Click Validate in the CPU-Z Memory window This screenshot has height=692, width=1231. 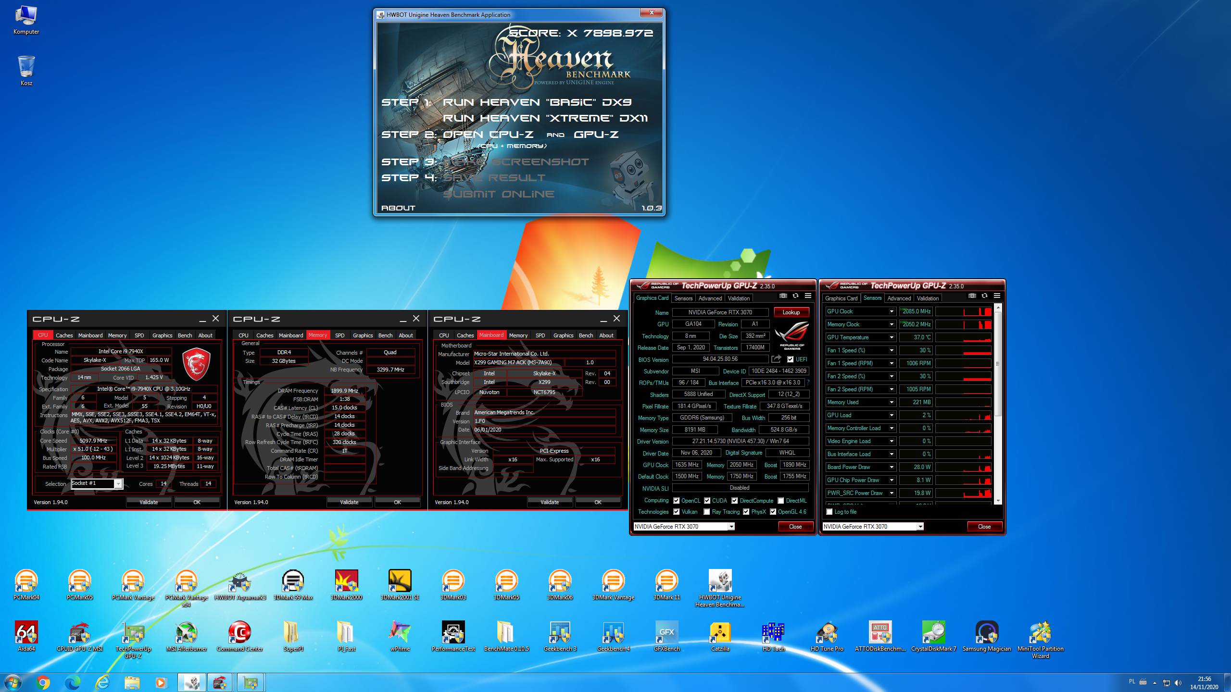(x=349, y=502)
